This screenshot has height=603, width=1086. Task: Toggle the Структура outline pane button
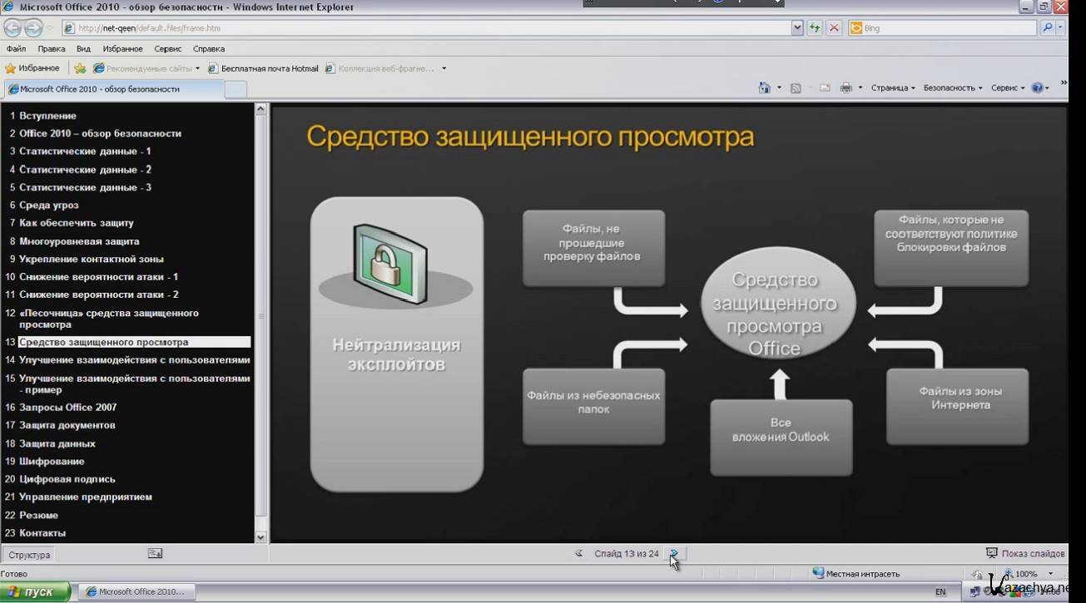tap(29, 555)
